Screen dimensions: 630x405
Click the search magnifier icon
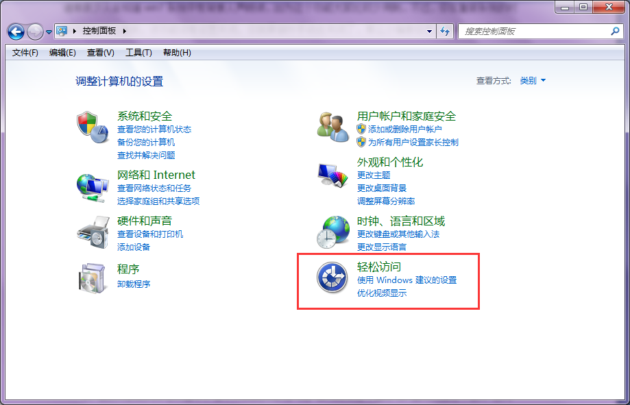click(x=615, y=31)
